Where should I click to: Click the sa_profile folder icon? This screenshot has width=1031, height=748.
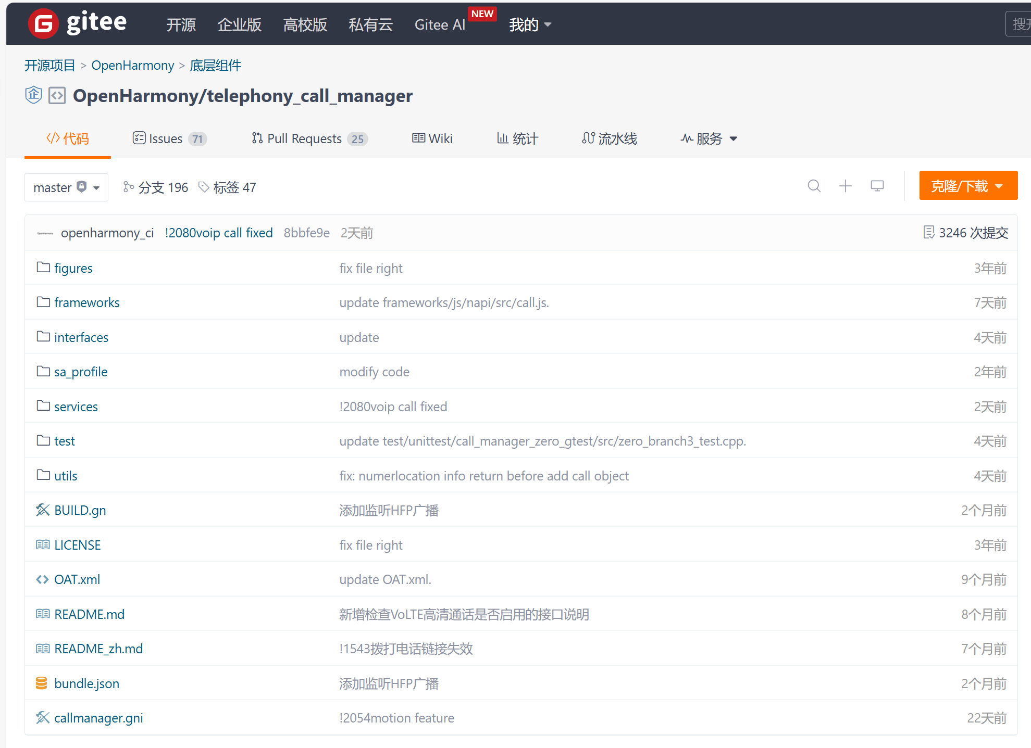43,371
